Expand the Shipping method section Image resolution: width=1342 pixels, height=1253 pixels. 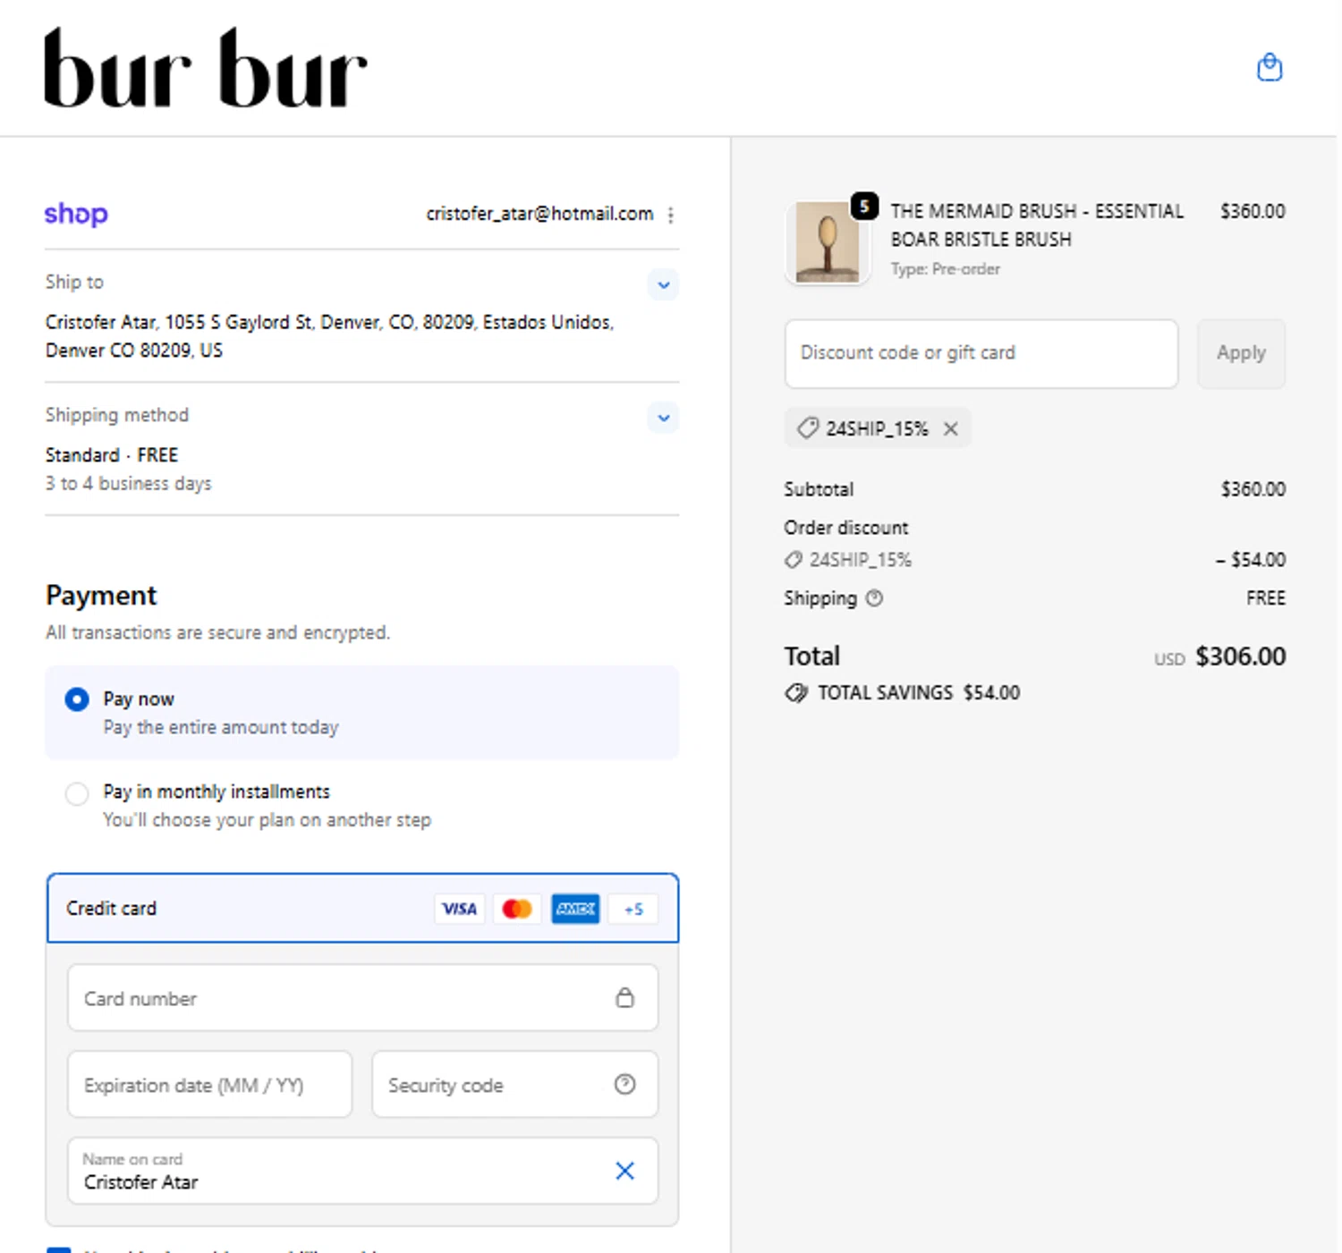click(x=663, y=418)
